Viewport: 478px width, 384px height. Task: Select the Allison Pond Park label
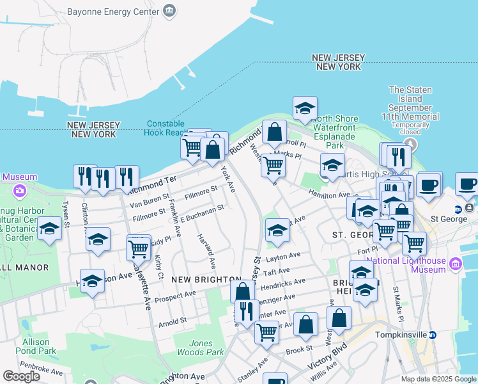[x=36, y=346]
